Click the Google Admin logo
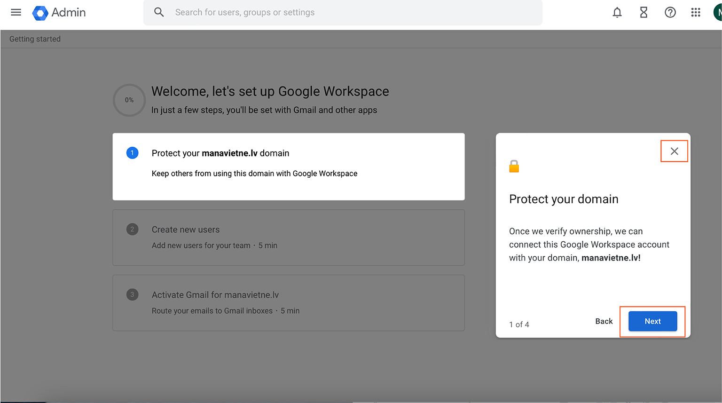This screenshot has height=403, width=722. click(x=59, y=13)
